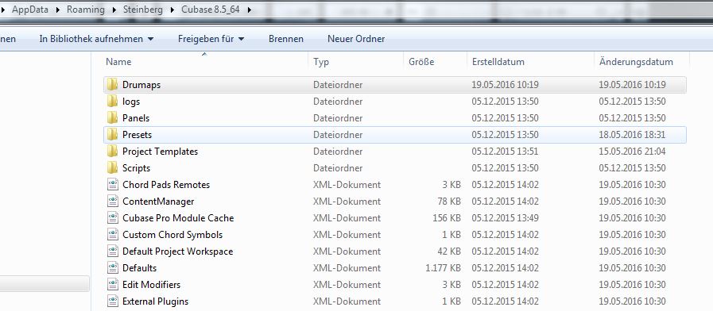Screen dimensions: 713x311
Task: Select the 'Chord Pads Remotes' file name
Action: click(166, 185)
